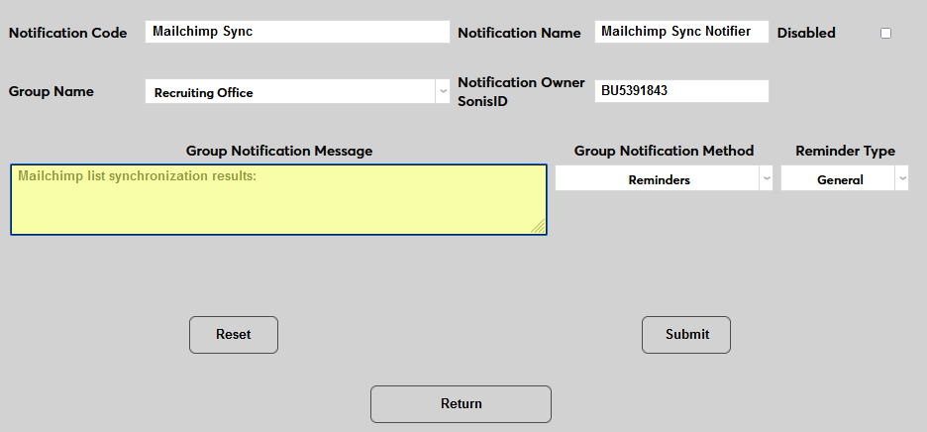Click the Disabled label text

[806, 33]
